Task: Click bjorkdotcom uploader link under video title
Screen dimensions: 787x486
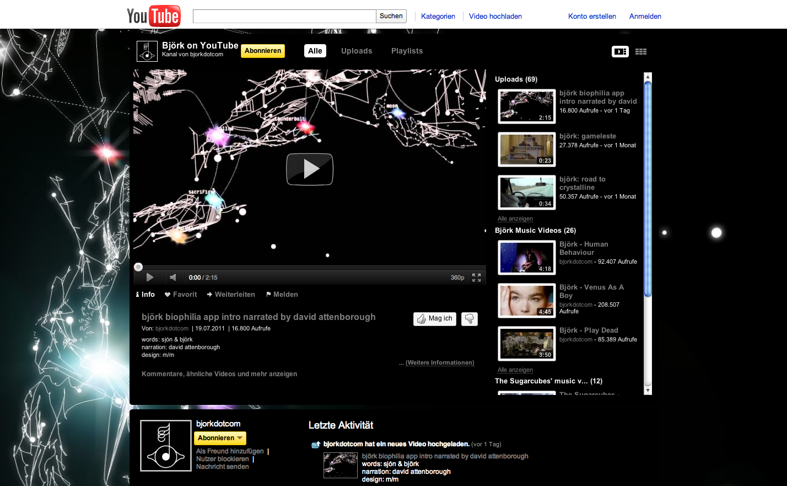Action: 172,328
